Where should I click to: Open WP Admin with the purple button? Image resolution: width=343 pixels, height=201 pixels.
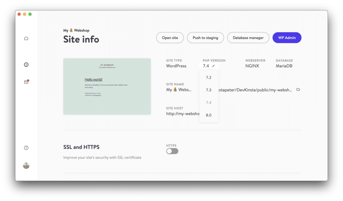tap(287, 37)
